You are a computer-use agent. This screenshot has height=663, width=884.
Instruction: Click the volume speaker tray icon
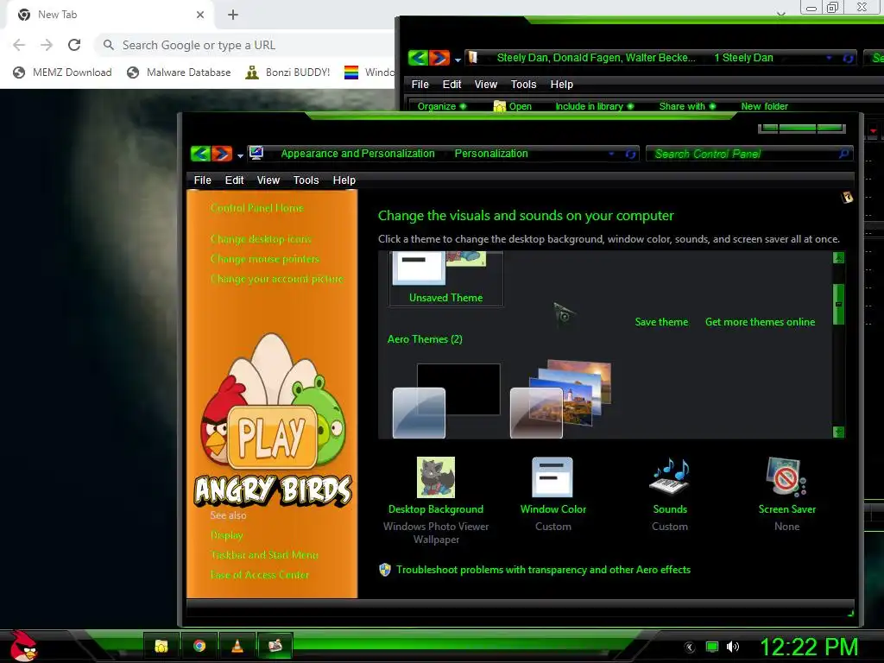pyautogui.click(x=732, y=647)
